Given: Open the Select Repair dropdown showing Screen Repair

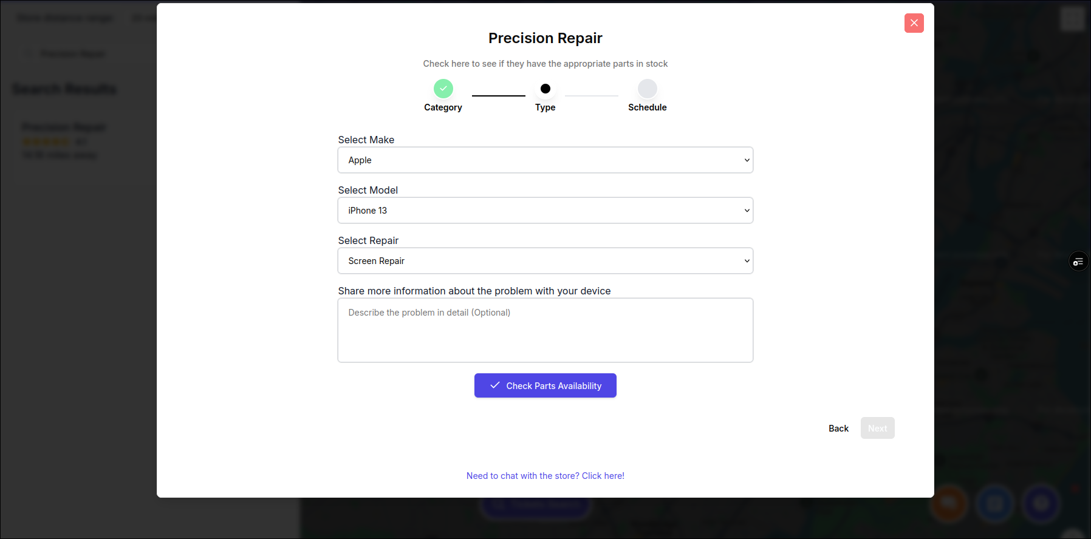Looking at the screenshot, I should point(545,261).
